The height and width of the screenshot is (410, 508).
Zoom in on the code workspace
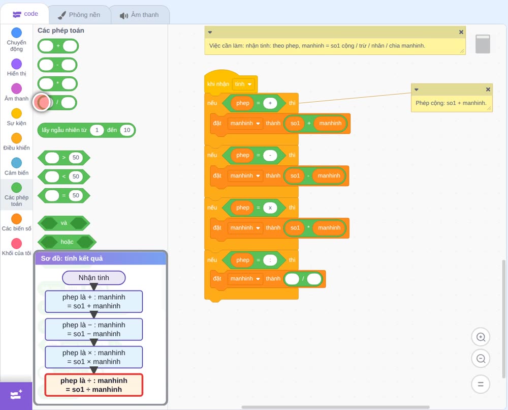481,337
